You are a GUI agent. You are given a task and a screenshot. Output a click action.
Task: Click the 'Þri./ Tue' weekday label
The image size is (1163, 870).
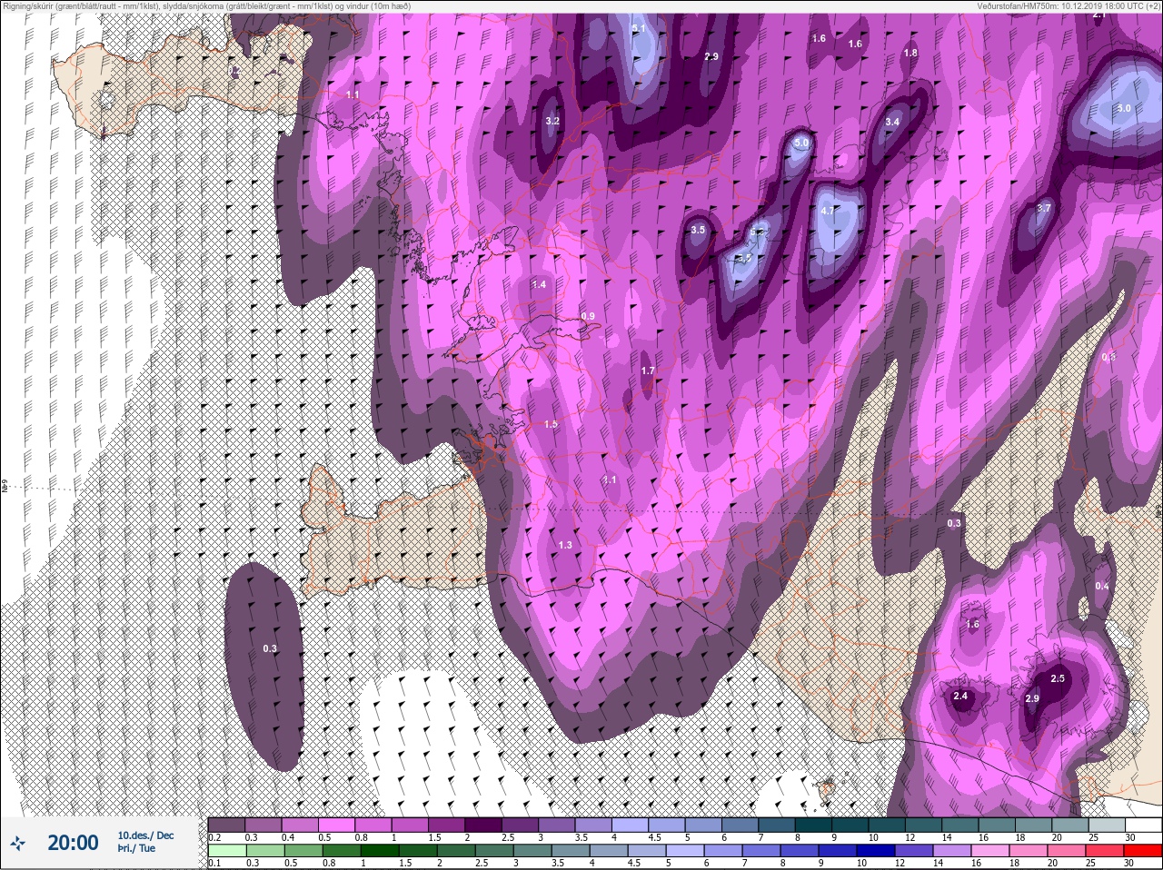pyautogui.click(x=136, y=848)
